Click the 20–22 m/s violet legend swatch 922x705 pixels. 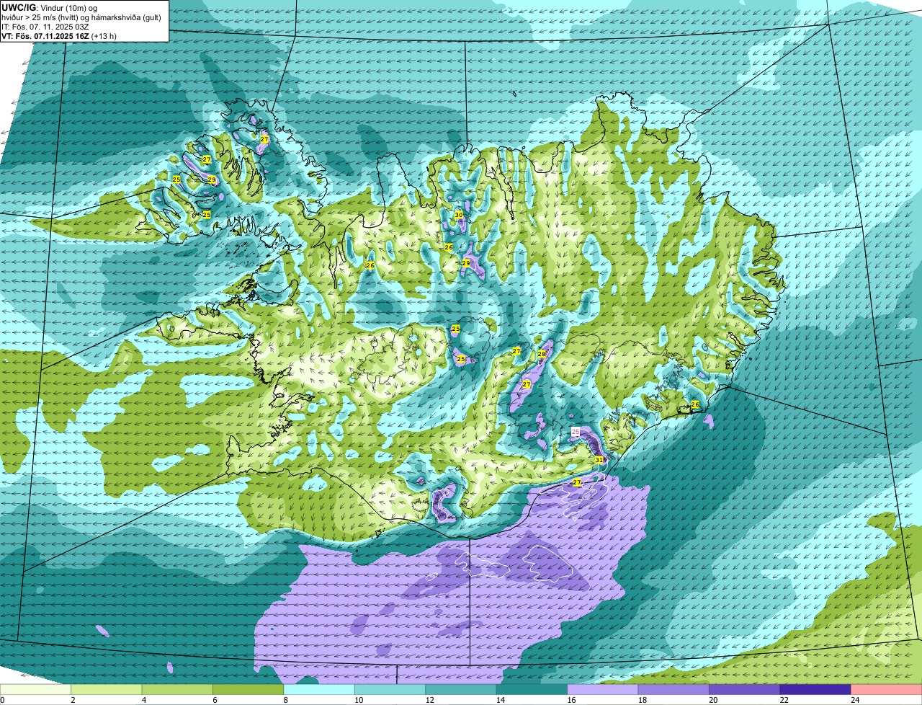pos(744,689)
